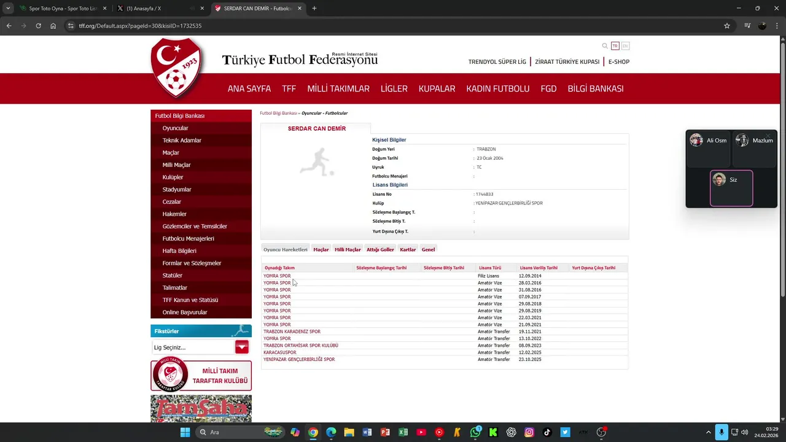Expand the Lig Seçiniz dropdown arrow
The image size is (786, 442).
[x=242, y=347]
